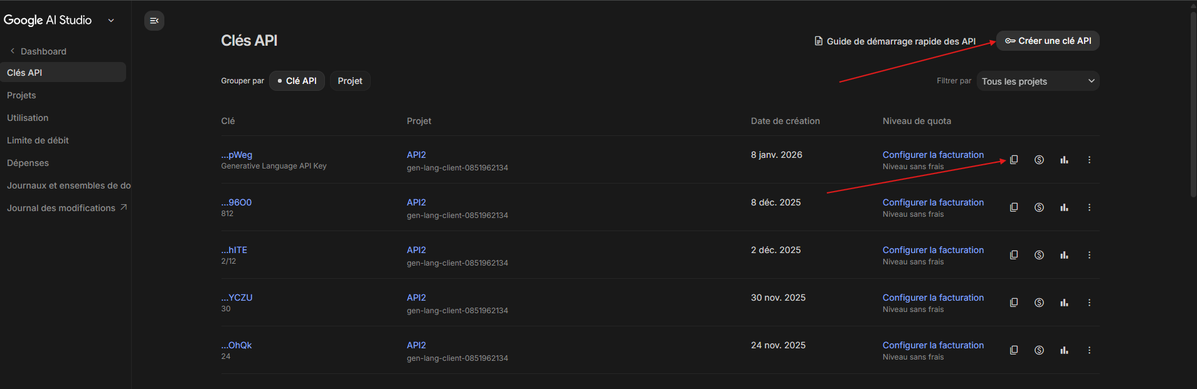1197x389 pixels.
Task: Click the Date de création column header
Action: [785, 121]
